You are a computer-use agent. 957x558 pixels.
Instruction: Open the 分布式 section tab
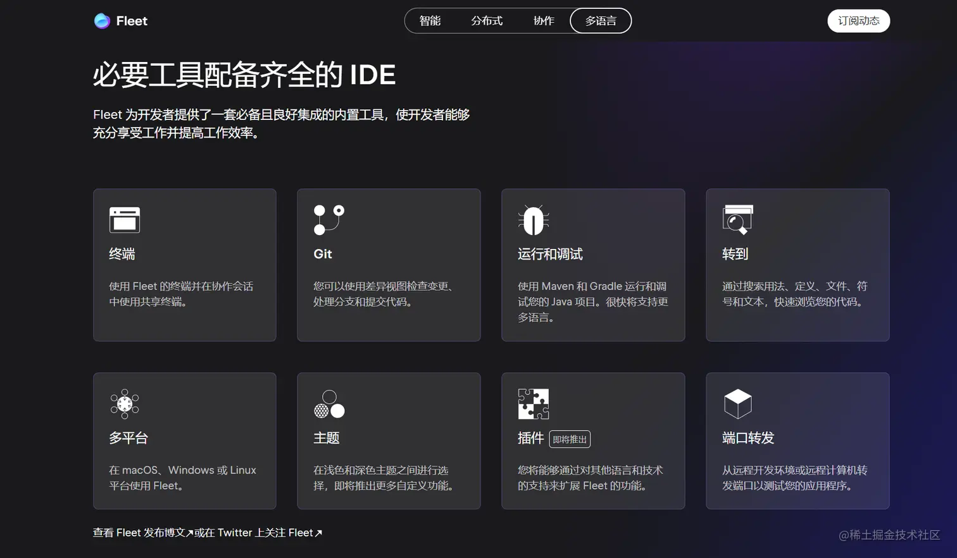coord(487,20)
